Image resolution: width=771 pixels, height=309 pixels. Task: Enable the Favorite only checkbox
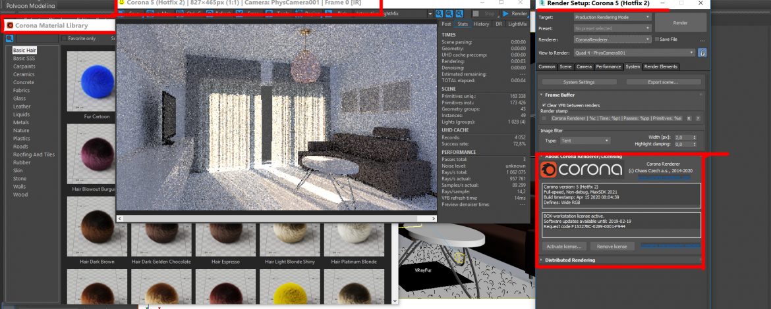[64, 38]
